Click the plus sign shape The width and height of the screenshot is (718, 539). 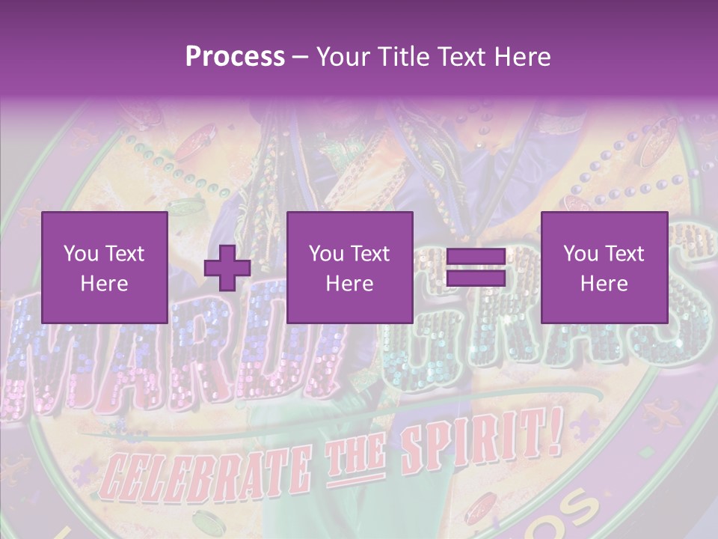pos(227,268)
